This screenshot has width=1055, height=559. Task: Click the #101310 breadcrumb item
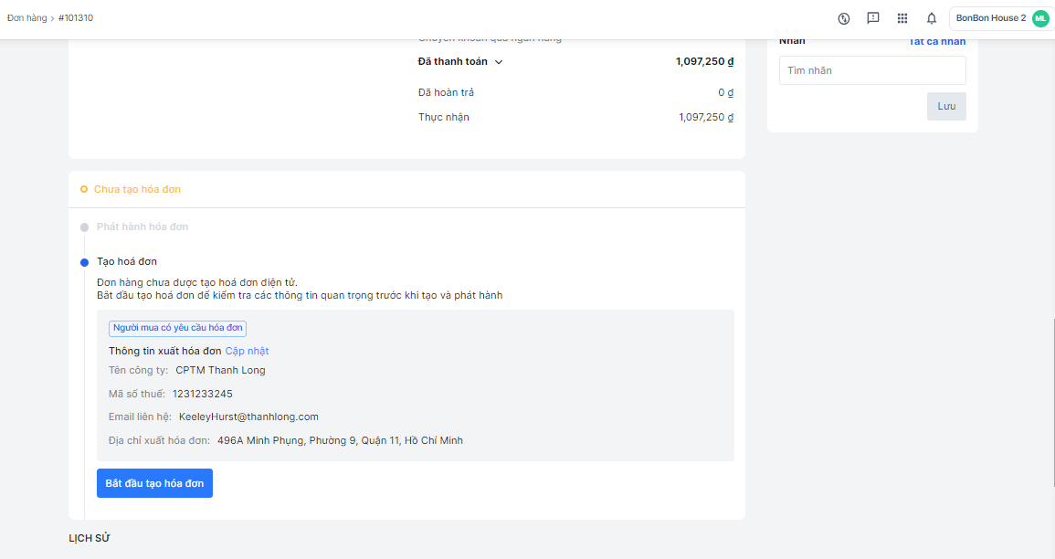76,18
